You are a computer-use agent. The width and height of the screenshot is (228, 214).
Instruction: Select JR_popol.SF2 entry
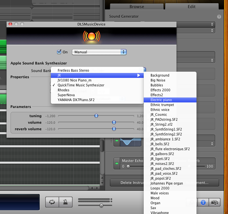170,178
